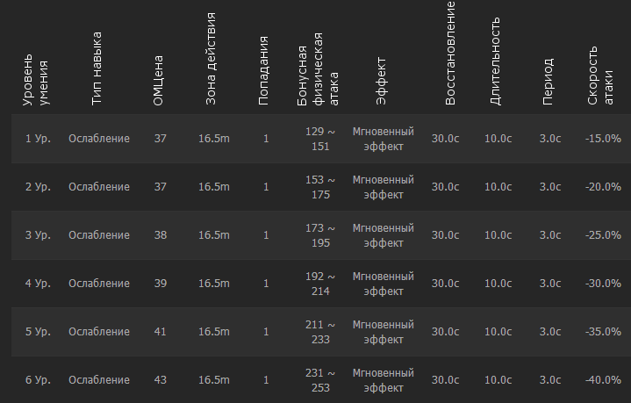Image resolution: width=631 pixels, height=403 pixels.
Task: Click the '-20.0%' attack speed value
Action: pyautogui.click(x=603, y=187)
